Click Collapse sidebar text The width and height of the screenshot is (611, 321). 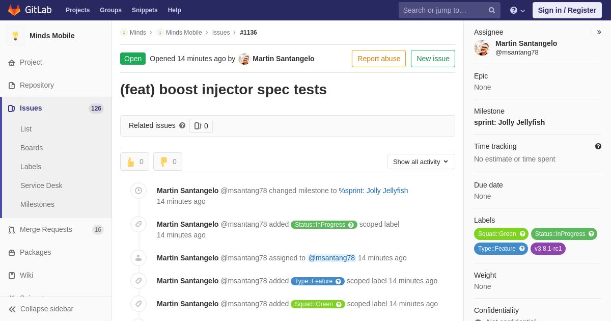(47, 309)
